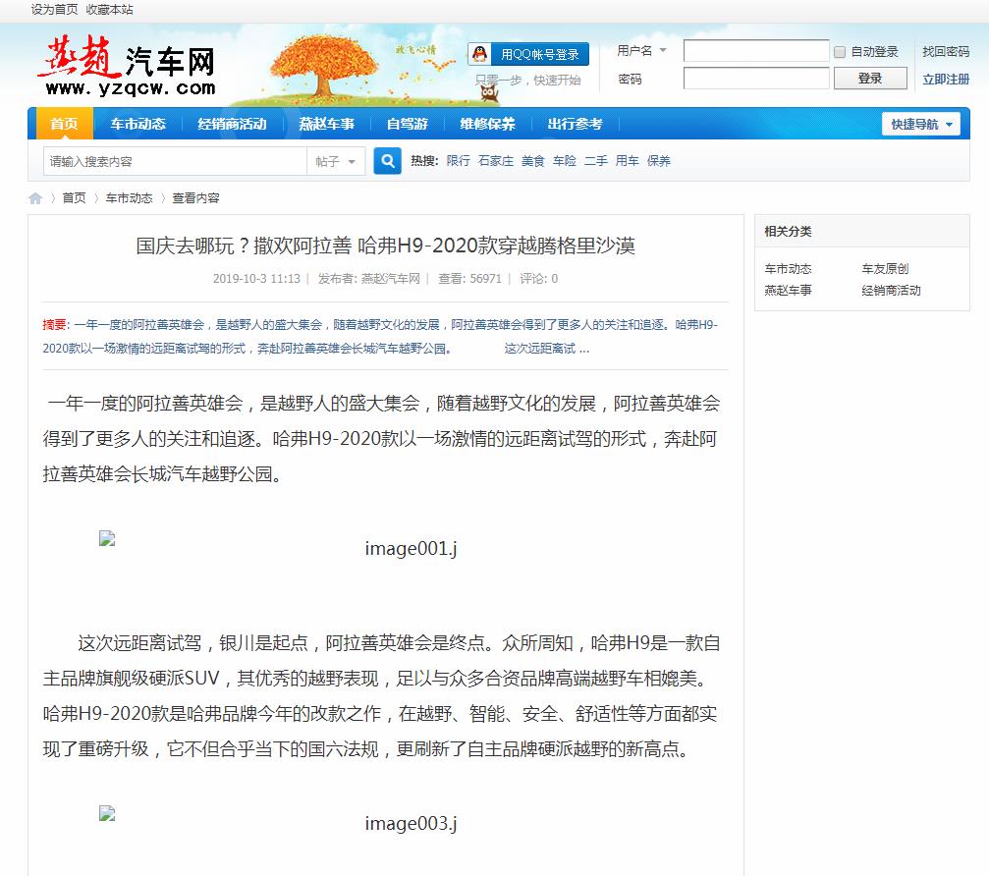Open the 维修保养 navigation tab
The image size is (989, 876).
click(487, 124)
